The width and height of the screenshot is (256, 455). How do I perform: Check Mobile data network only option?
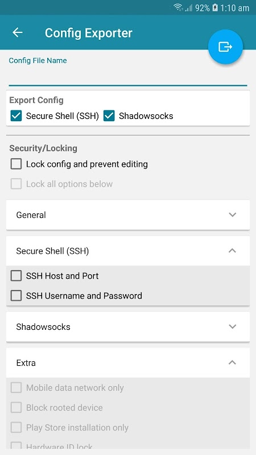[x=16, y=388]
